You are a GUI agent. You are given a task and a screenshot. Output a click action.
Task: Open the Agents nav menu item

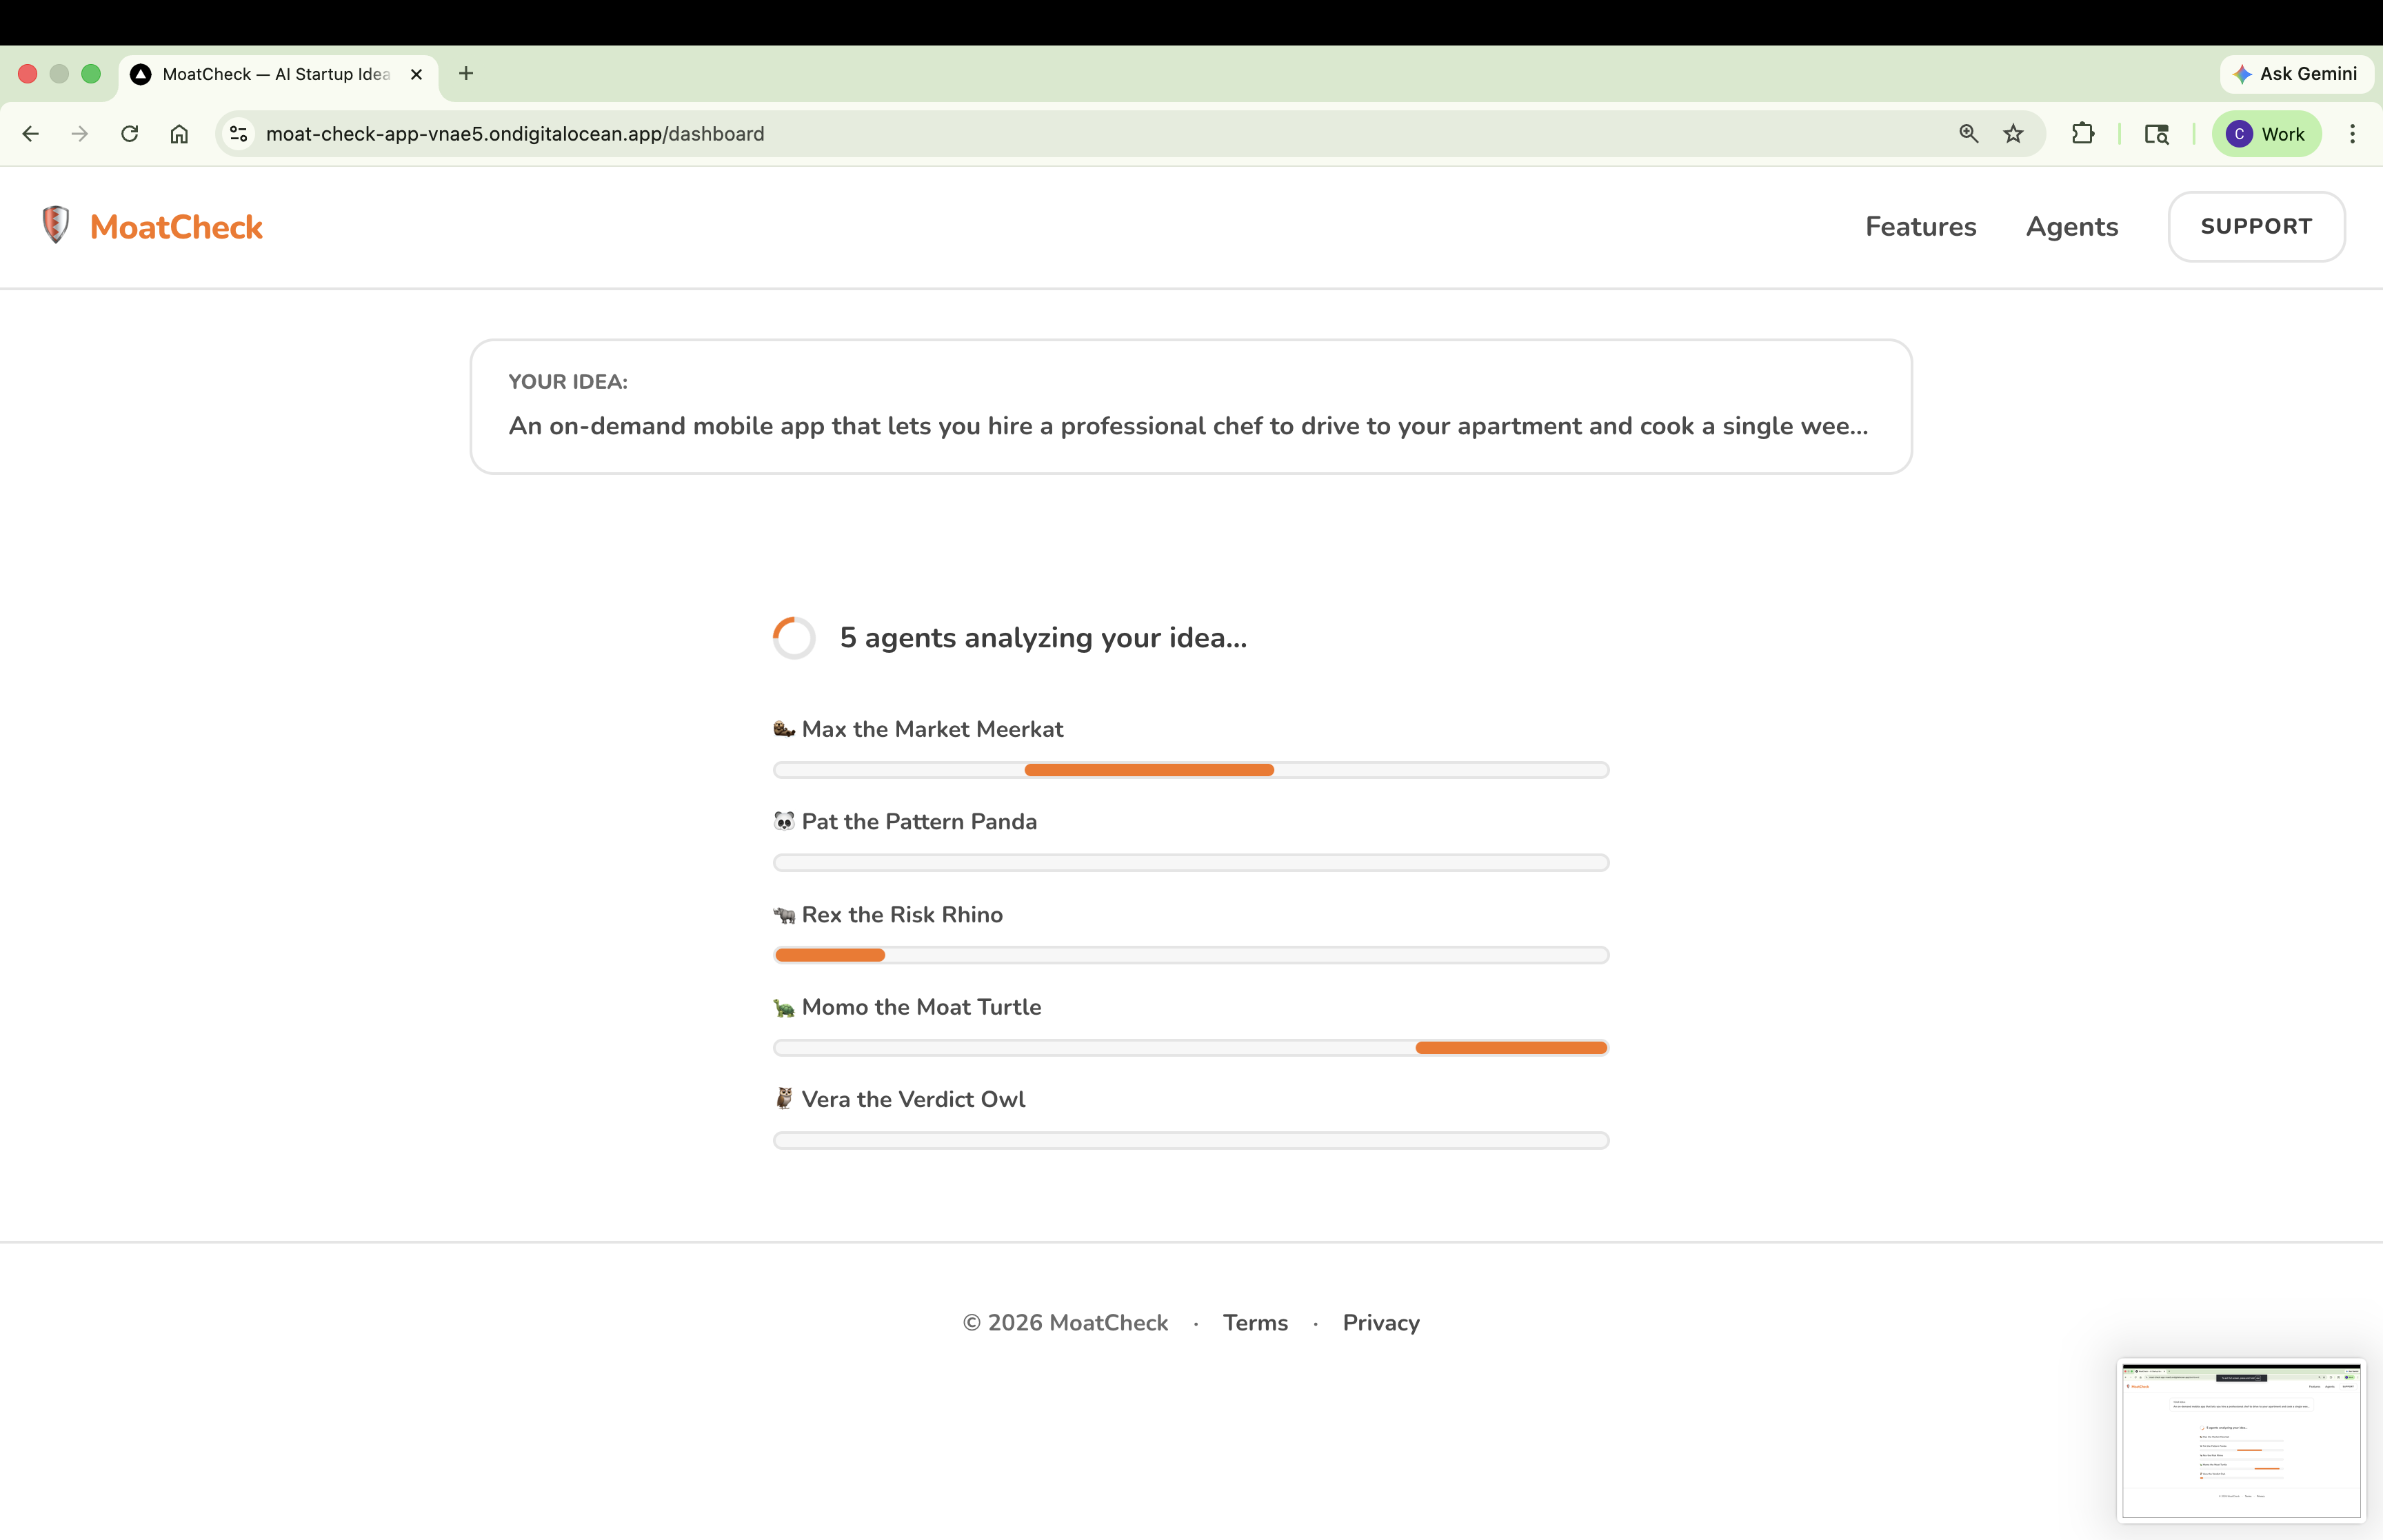click(x=2071, y=227)
